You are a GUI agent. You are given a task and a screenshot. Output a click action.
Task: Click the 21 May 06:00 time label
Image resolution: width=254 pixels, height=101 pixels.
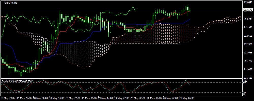187,98
